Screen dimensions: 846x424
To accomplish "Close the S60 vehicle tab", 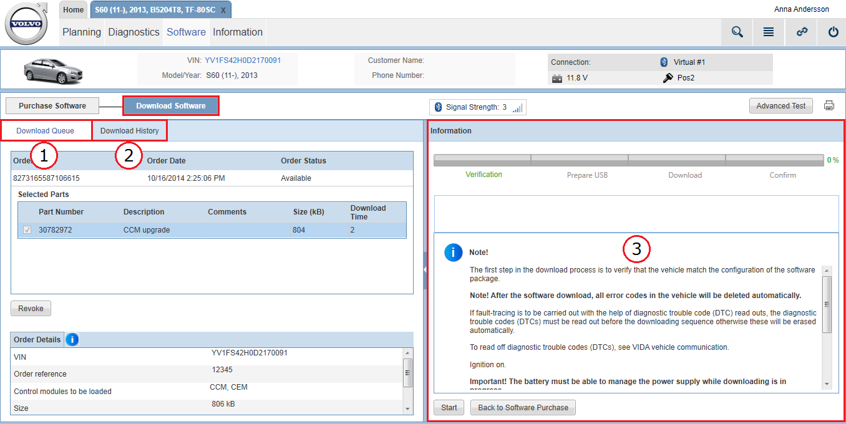I will coord(223,10).
